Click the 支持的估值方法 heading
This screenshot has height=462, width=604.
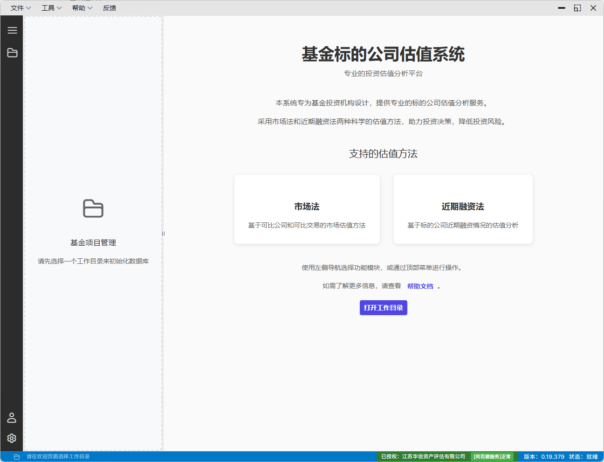pyautogui.click(x=384, y=154)
